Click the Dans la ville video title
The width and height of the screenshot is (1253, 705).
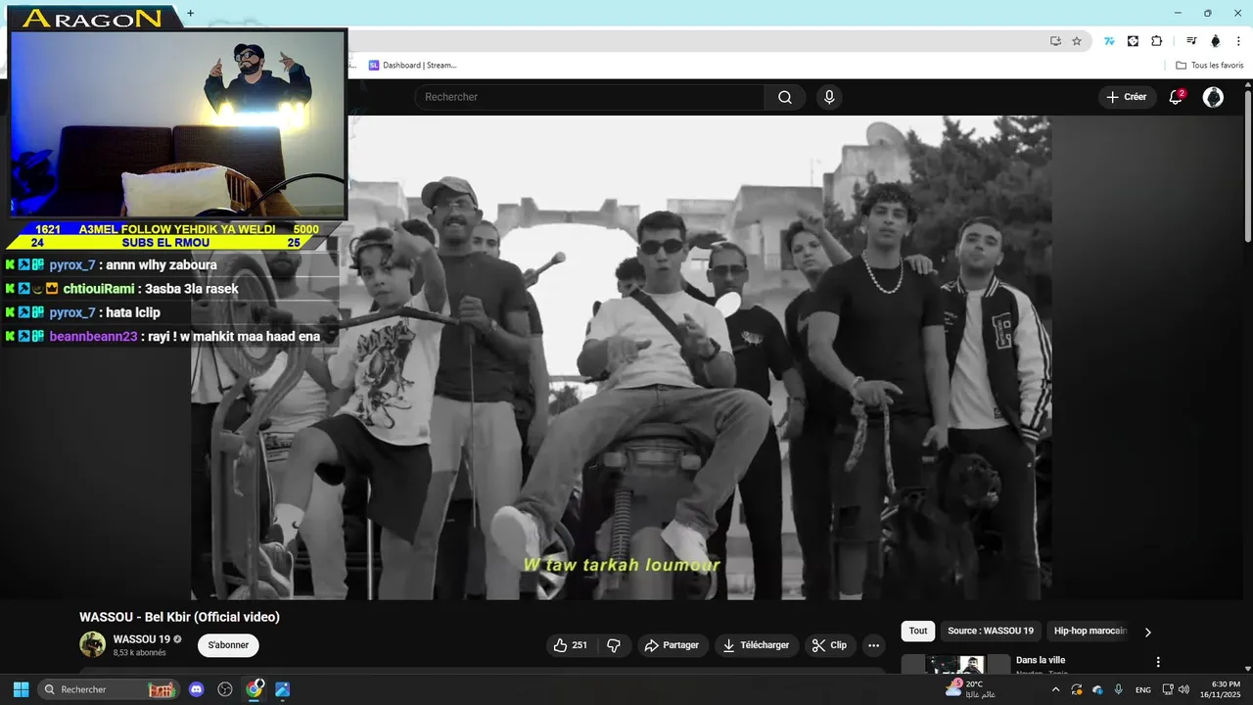tap(1041, 661)
